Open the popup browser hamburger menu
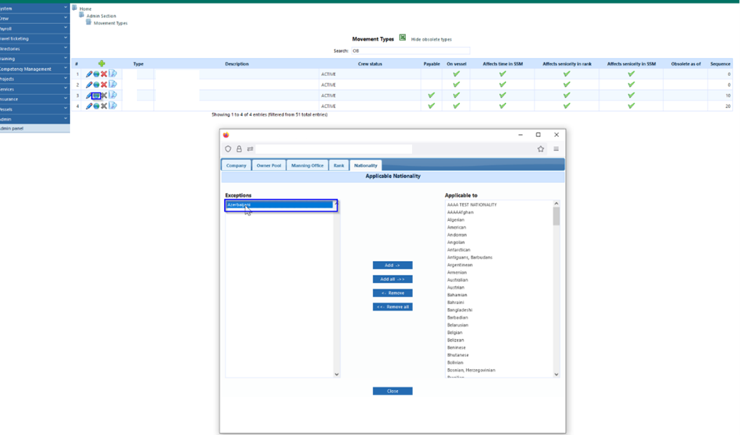This screenshot has width=740, height=435. point(557,149)
